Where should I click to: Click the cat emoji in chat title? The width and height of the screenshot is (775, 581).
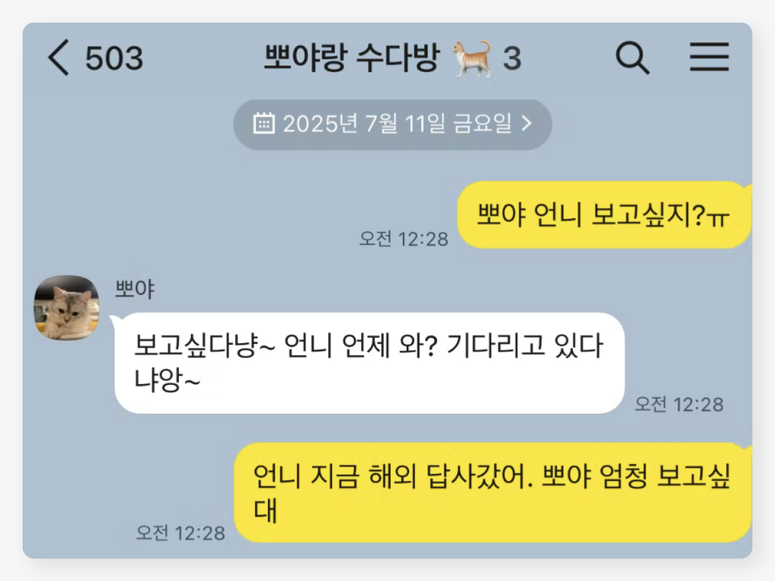pos(471,58)
